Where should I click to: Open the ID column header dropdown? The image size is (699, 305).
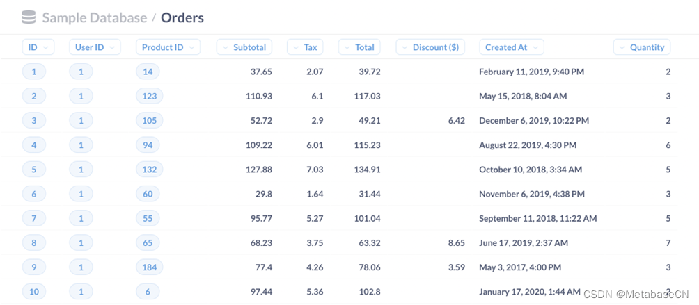[x=38, y=47]
